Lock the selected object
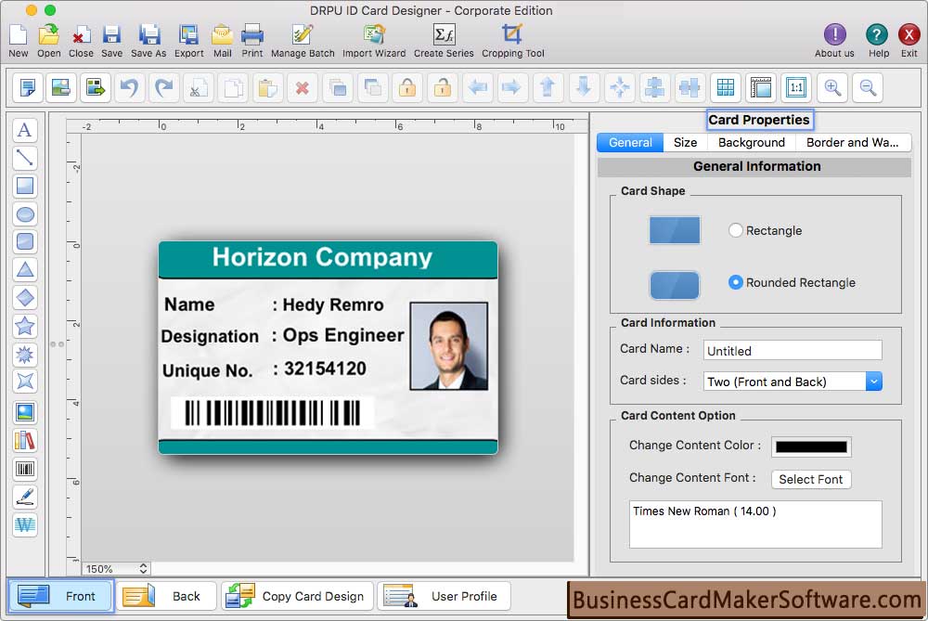This screenshot has height=621, width=928. pos(407,87)
